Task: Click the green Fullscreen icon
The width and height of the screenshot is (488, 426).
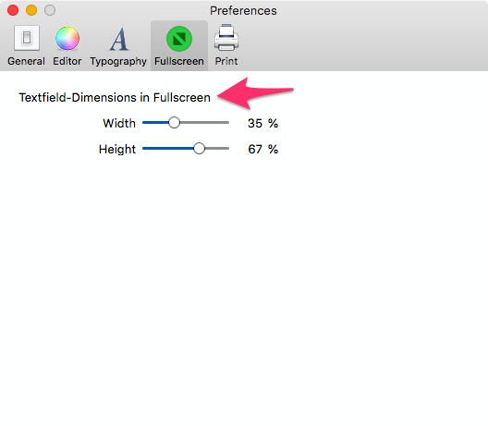Action: point(179,39)
